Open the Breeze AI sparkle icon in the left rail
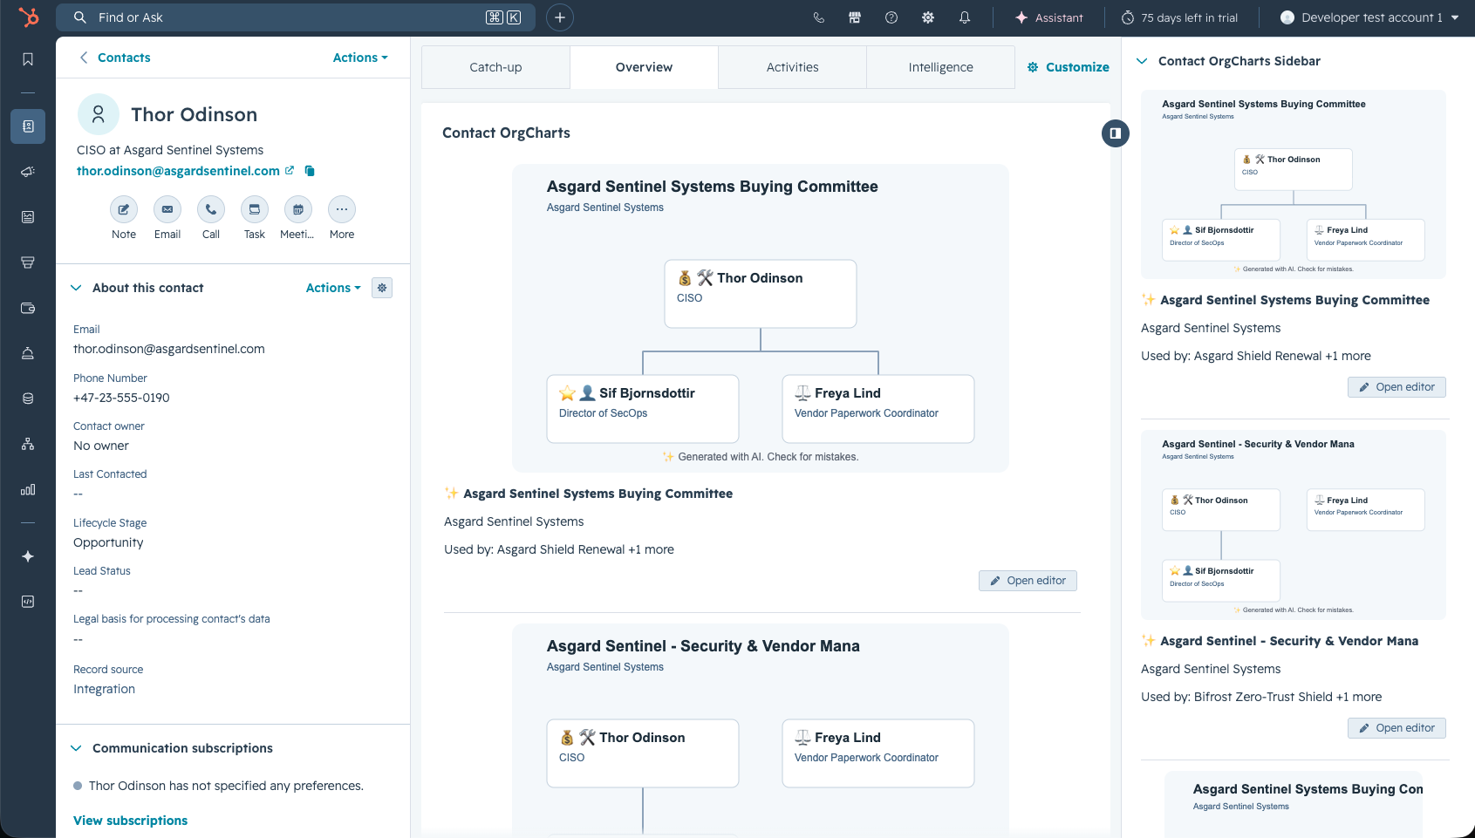This screenshot has width=1475, height=838. click(x=28, y=556)
